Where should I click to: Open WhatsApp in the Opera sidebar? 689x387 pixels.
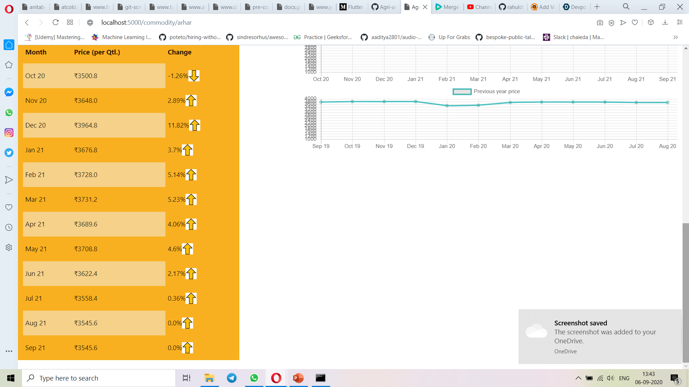pos(9,113)
